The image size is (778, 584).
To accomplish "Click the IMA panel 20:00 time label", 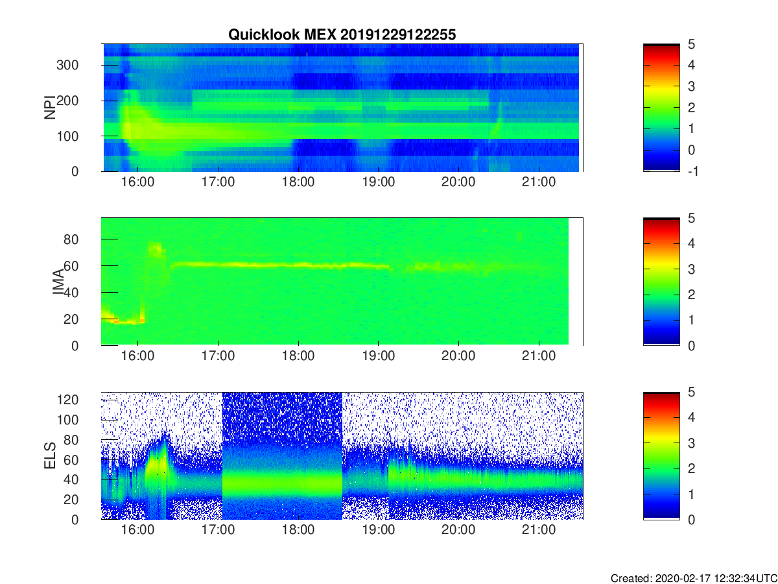I will click(x=459, y=356).
